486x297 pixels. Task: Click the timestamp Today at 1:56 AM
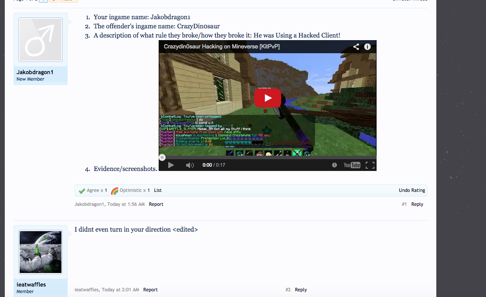126,204
